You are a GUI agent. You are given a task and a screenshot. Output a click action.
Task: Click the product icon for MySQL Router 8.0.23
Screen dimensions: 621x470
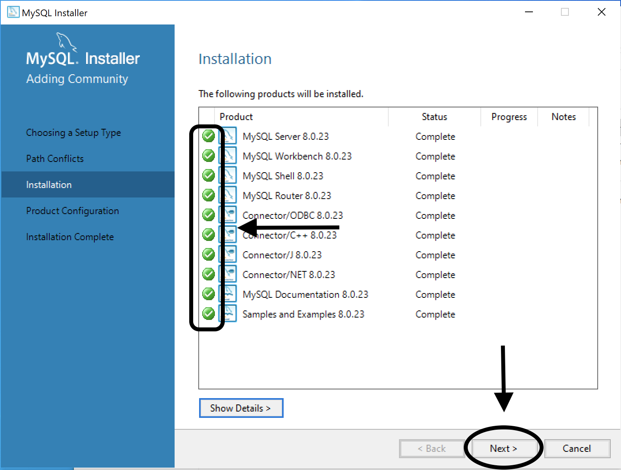click(x=228, y=195)
